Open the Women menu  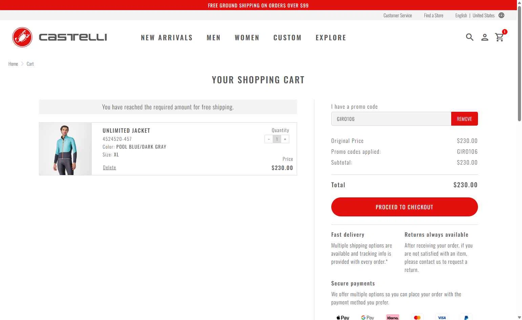(247, 38)
